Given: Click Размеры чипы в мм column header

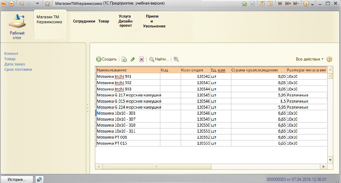Looking at the screenshot, I should click(307, 70).
